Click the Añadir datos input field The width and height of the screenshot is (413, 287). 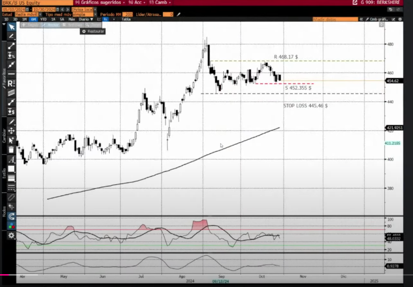(335, 19)
